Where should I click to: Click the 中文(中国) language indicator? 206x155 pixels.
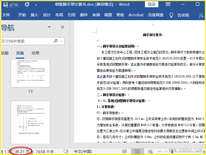[x=83, y=152]
